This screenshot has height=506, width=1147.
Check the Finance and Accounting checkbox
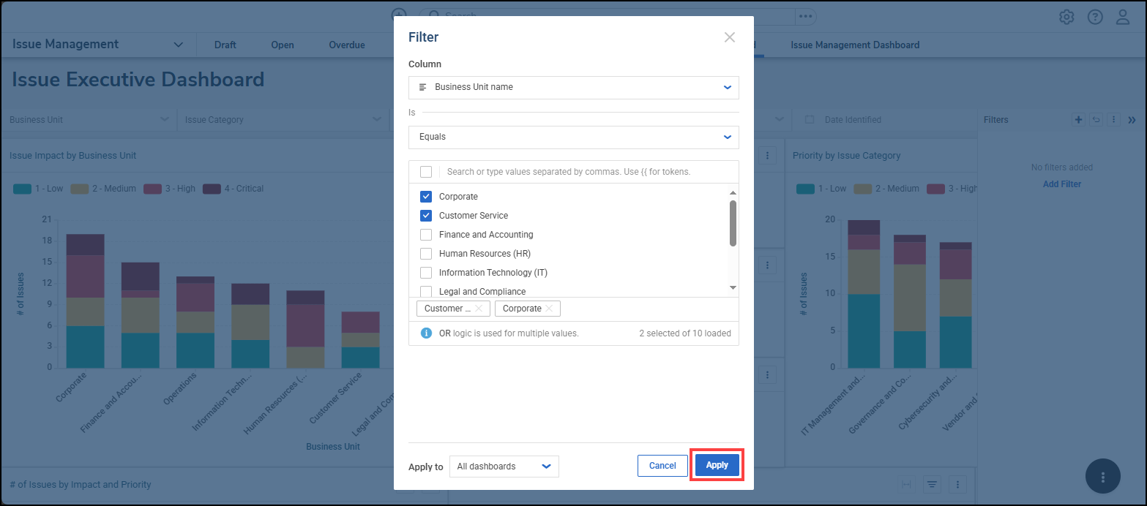point(426,235)
